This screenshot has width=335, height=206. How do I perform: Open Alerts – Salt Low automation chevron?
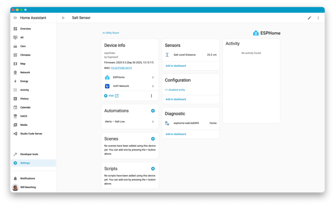pos(153,122)
